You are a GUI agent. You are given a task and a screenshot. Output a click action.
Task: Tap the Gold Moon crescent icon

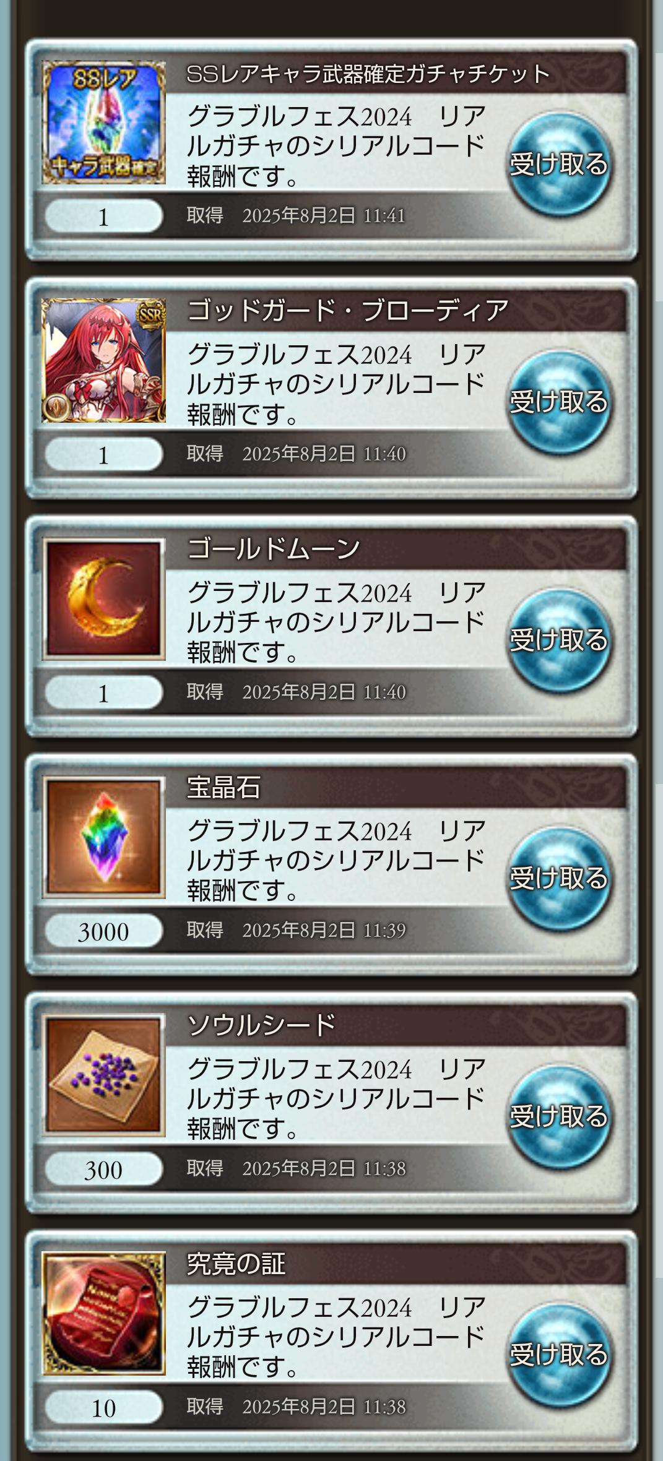click(x=103, y=599)
